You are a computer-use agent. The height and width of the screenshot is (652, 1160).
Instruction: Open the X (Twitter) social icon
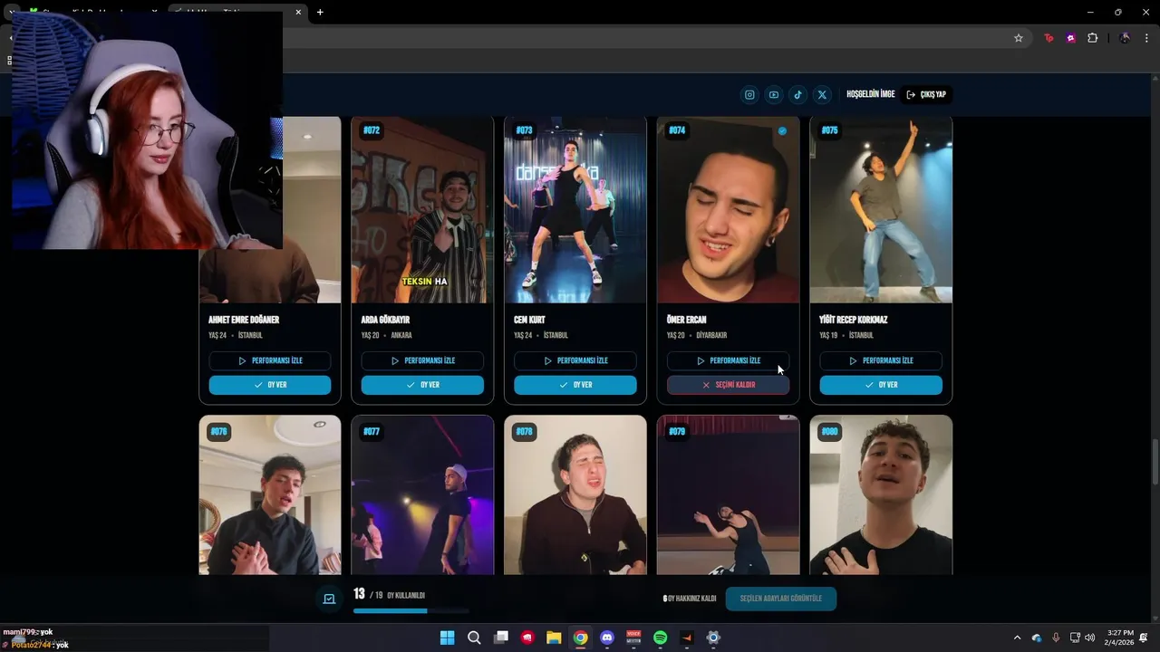tap(822, 94)
